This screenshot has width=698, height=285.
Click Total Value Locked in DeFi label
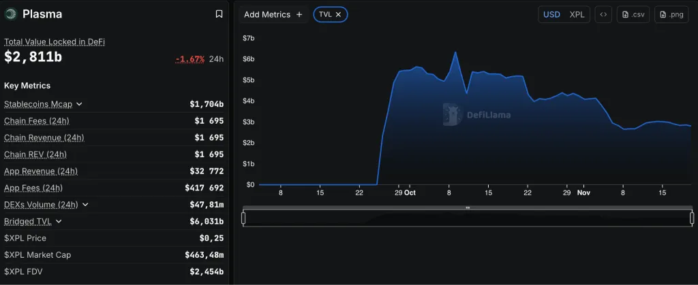pos(55,41)
